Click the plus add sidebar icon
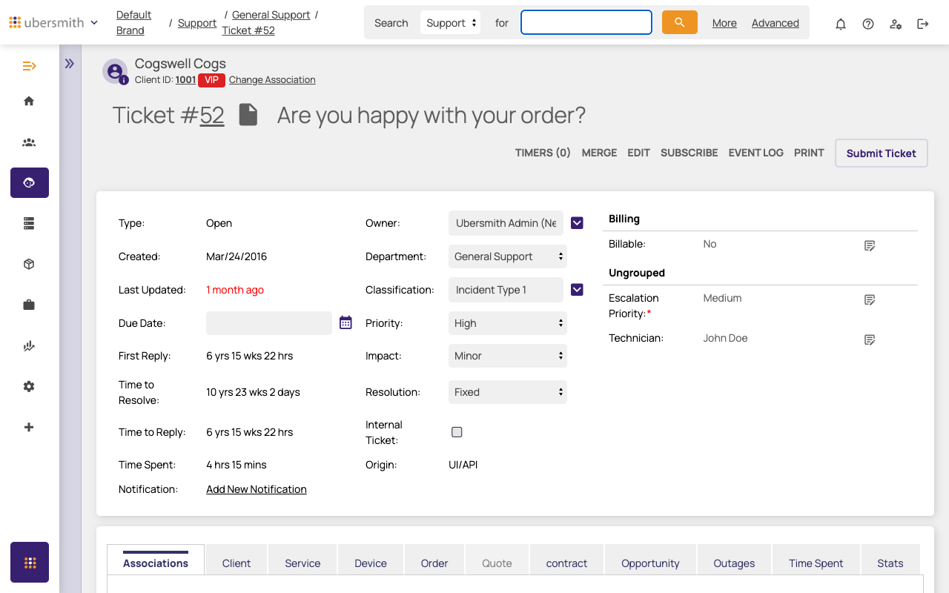The image size is (949, 593). [29, 427]
